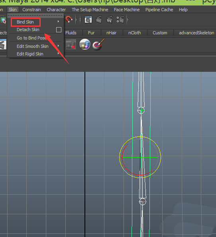Switch to the nHair shelf tab

112,33
